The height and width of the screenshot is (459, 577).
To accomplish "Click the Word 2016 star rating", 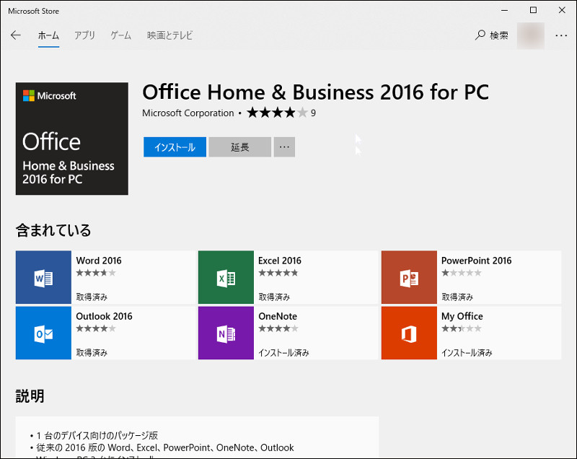I will (96, 273).
